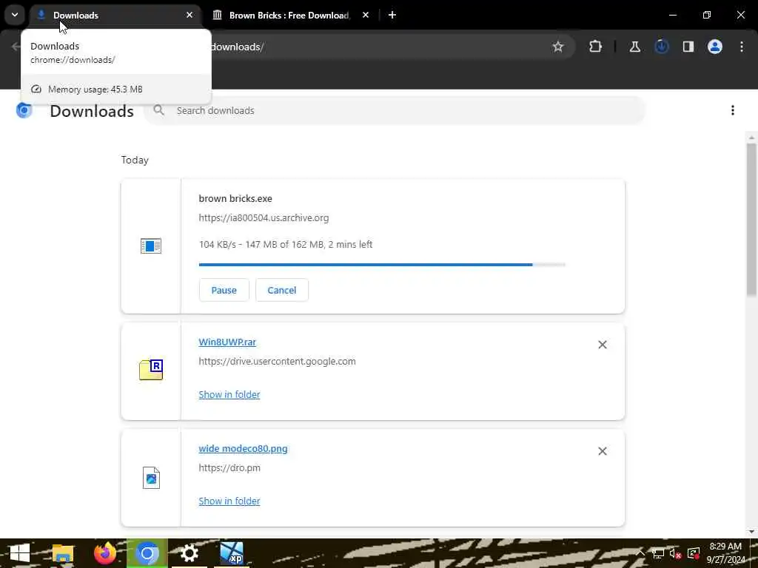
Task: Open a new tab with plus button
Action: coord(392,15)
